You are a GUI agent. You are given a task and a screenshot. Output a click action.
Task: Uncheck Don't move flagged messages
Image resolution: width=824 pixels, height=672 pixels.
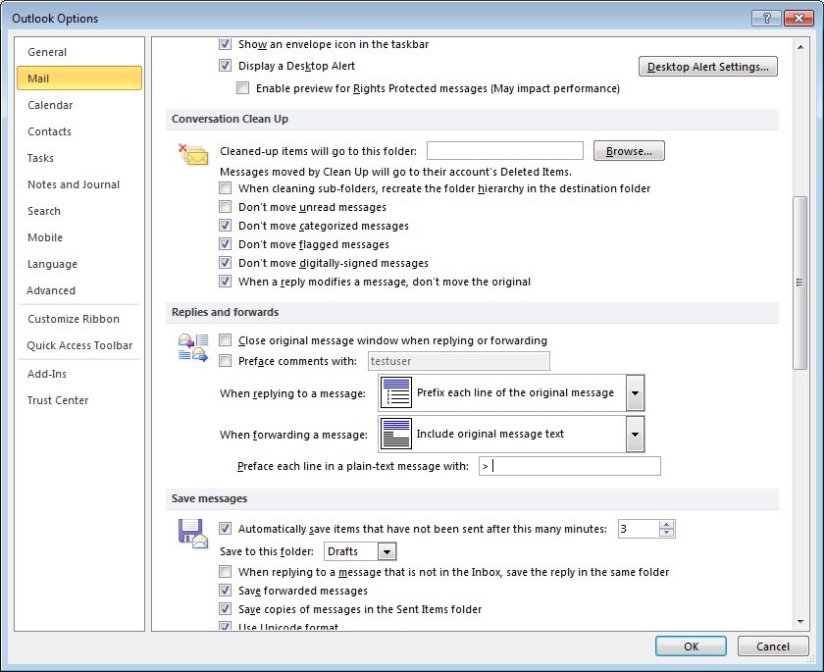click(225, 244)
